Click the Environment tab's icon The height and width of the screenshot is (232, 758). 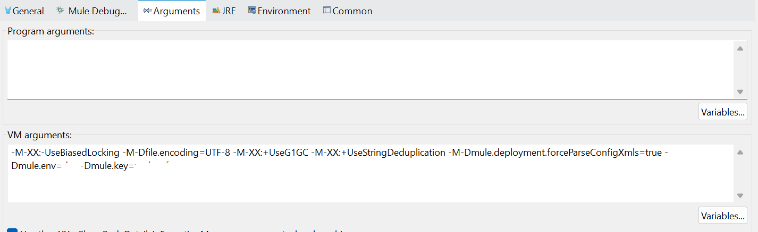(252, 11)
